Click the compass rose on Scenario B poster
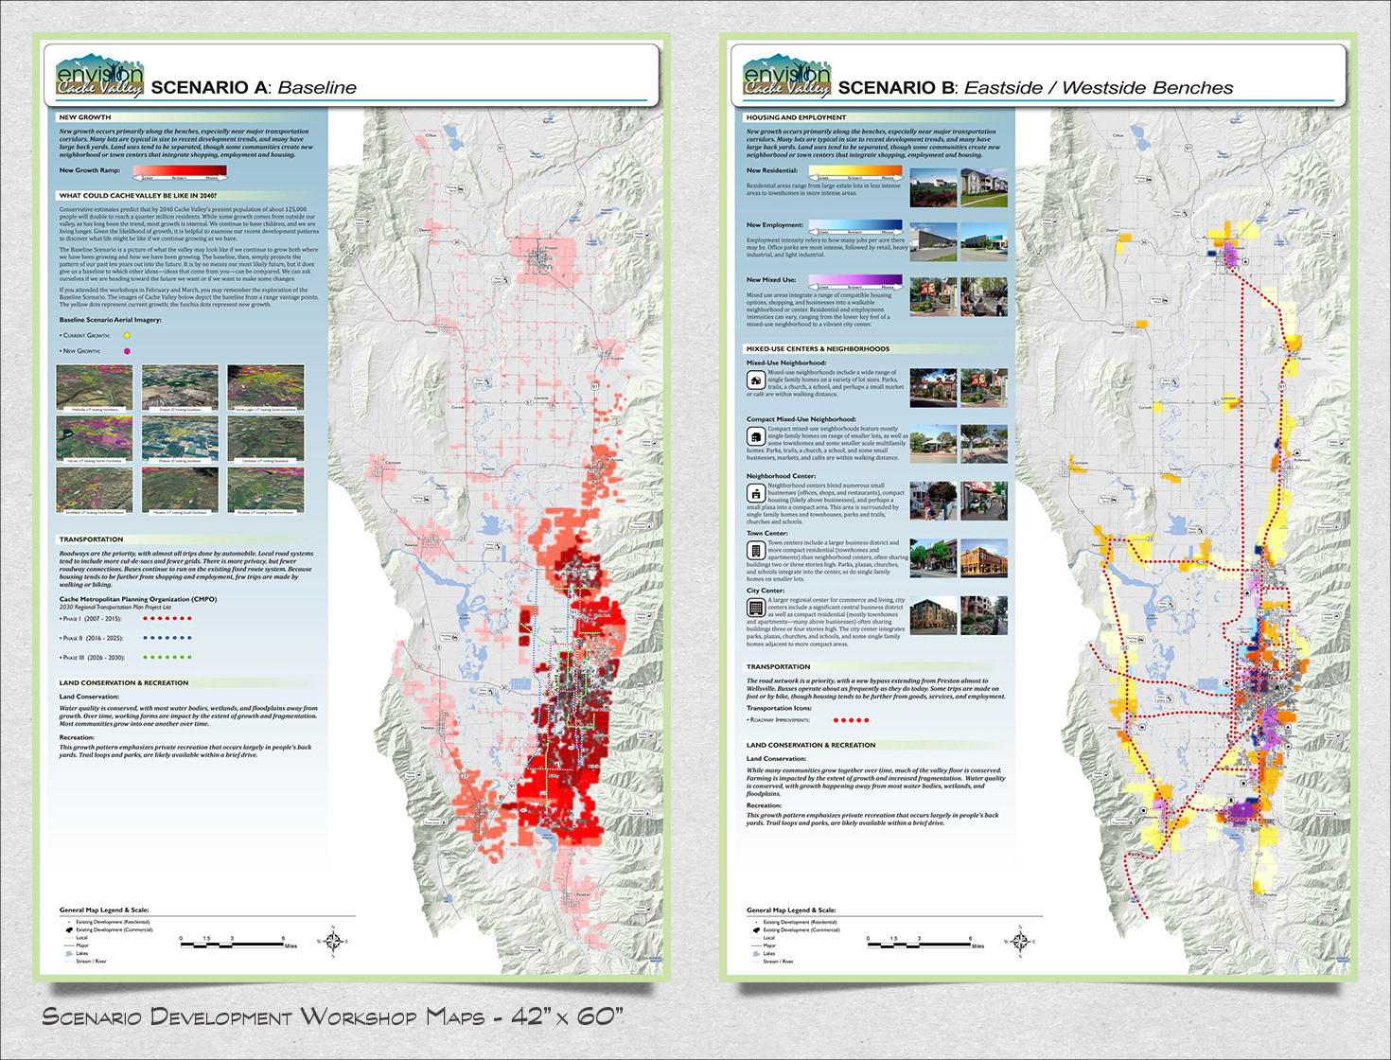 [x=1020, y=941]
